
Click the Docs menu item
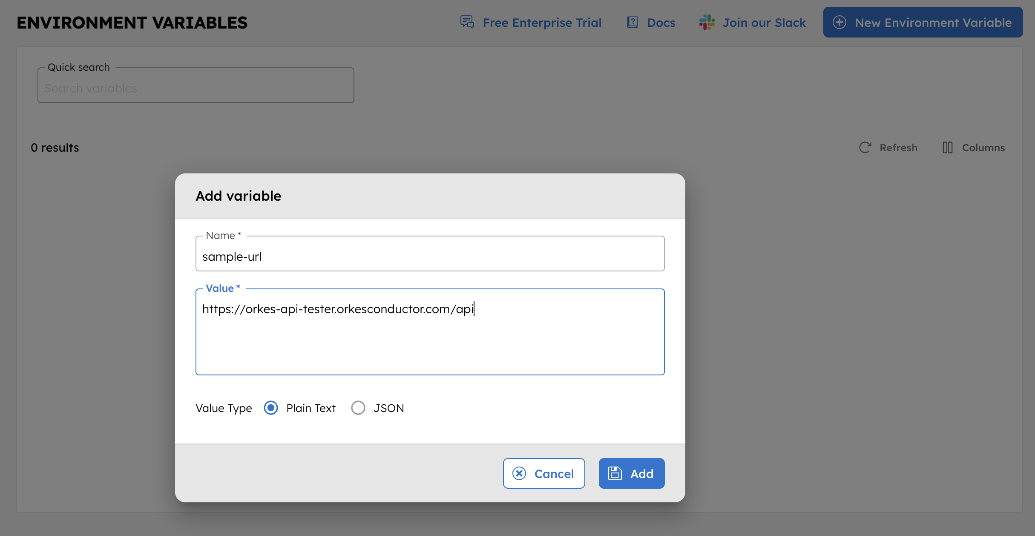[650, 21]
